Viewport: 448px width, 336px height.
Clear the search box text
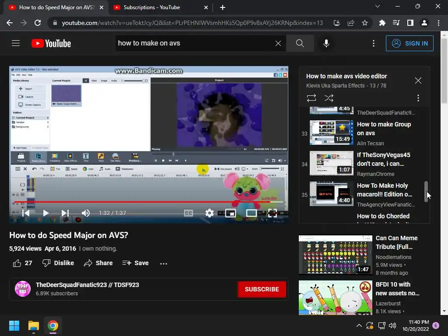click(x=278, y=43)
